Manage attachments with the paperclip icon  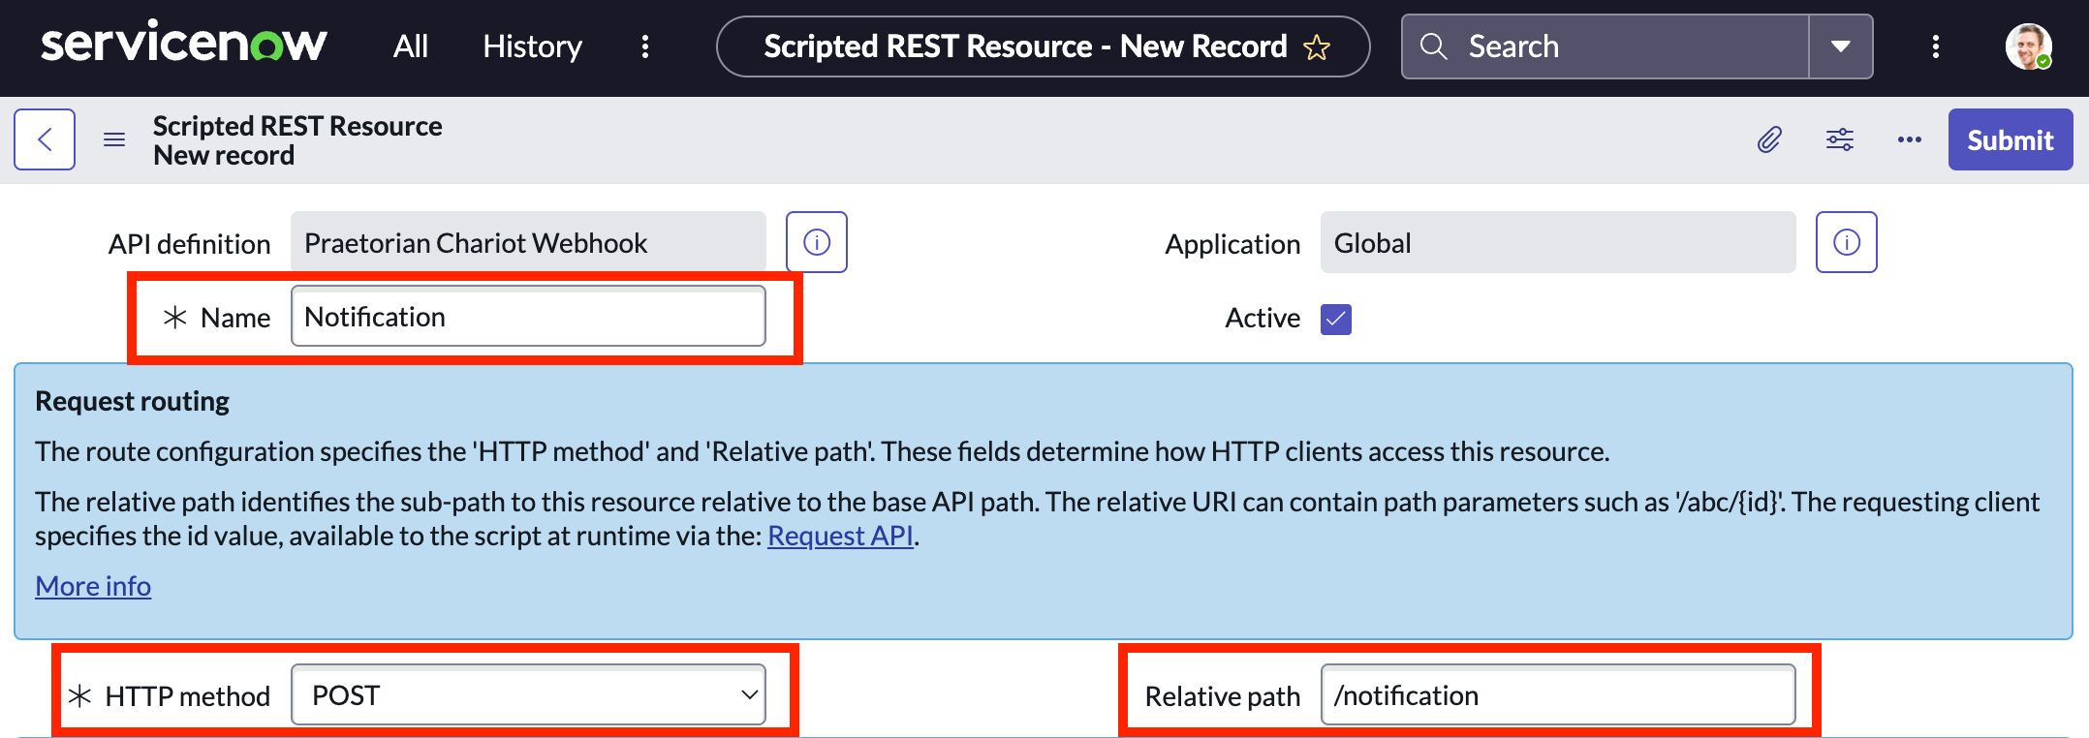click(x=1769, y=139)
